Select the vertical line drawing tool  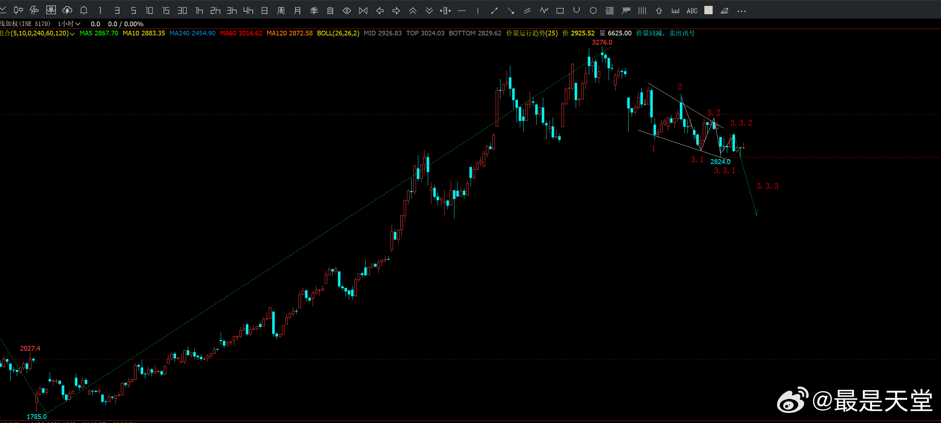(x=478, y=11)
